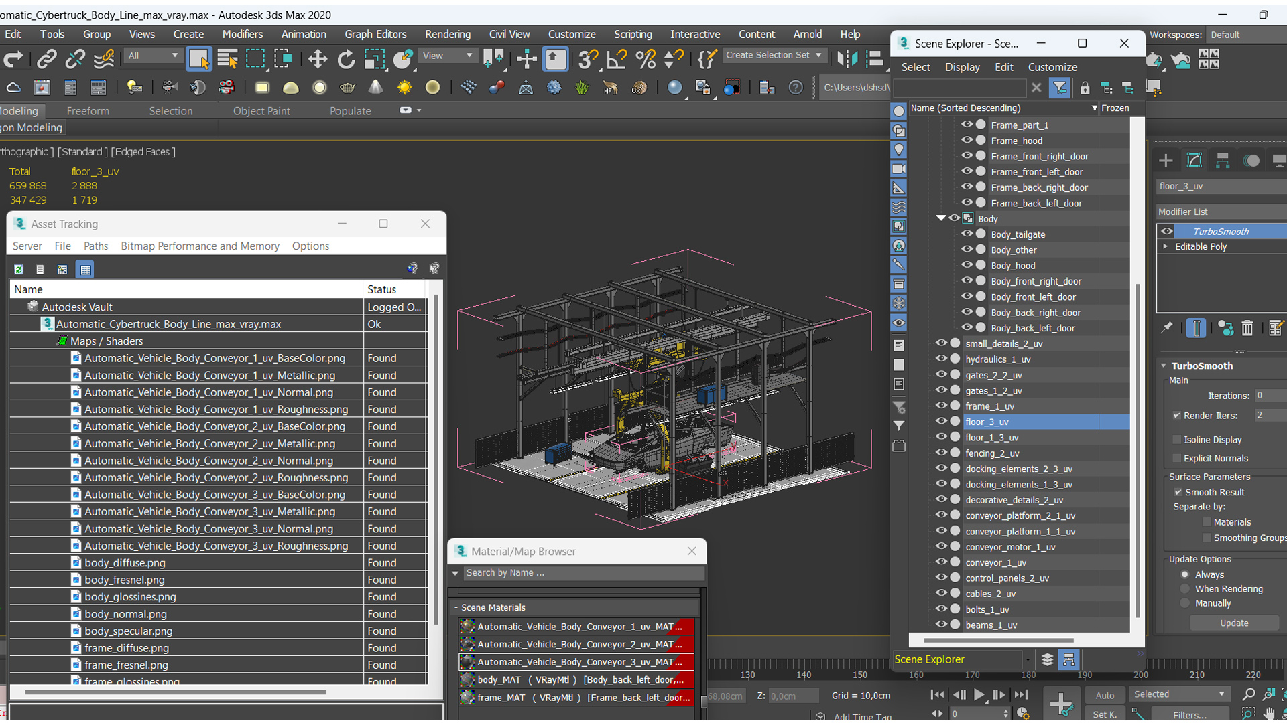This screenshot has width=1287, height=723.
Task: Activate Select and Move tool
Action: coord(317,59)
